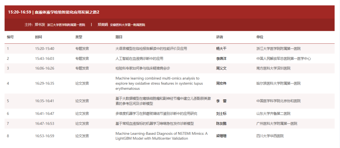340x148 pixels.
Task: Click speaker name 刘士标
Action: tap(221, 114)
